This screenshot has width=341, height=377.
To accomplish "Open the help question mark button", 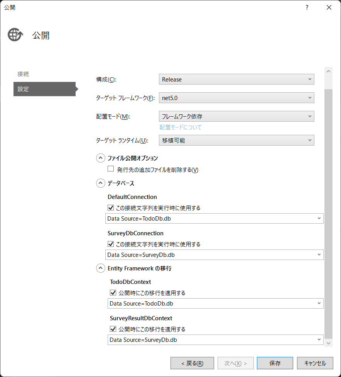I will click(307, 7).
